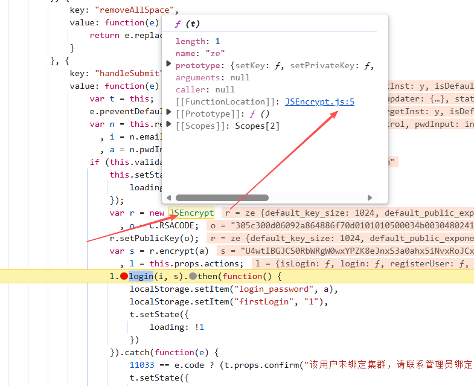Click the tooltip's horizontal scrollbar thumb
The image size is (474, 386).
click(222, 198)
